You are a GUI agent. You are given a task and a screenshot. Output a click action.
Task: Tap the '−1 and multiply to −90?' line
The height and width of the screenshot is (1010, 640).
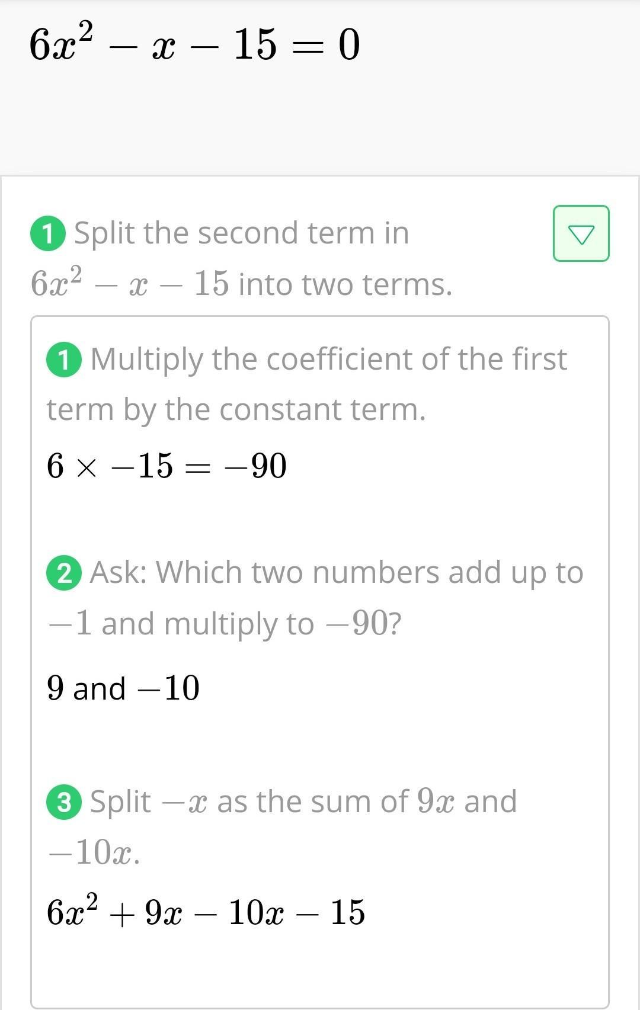tap(225, 624)
